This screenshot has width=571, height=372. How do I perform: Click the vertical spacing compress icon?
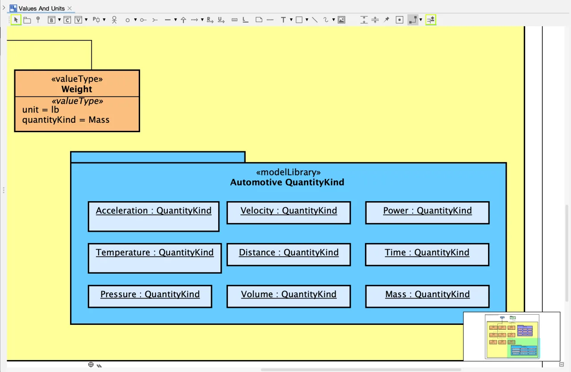(x=375, y=20)
